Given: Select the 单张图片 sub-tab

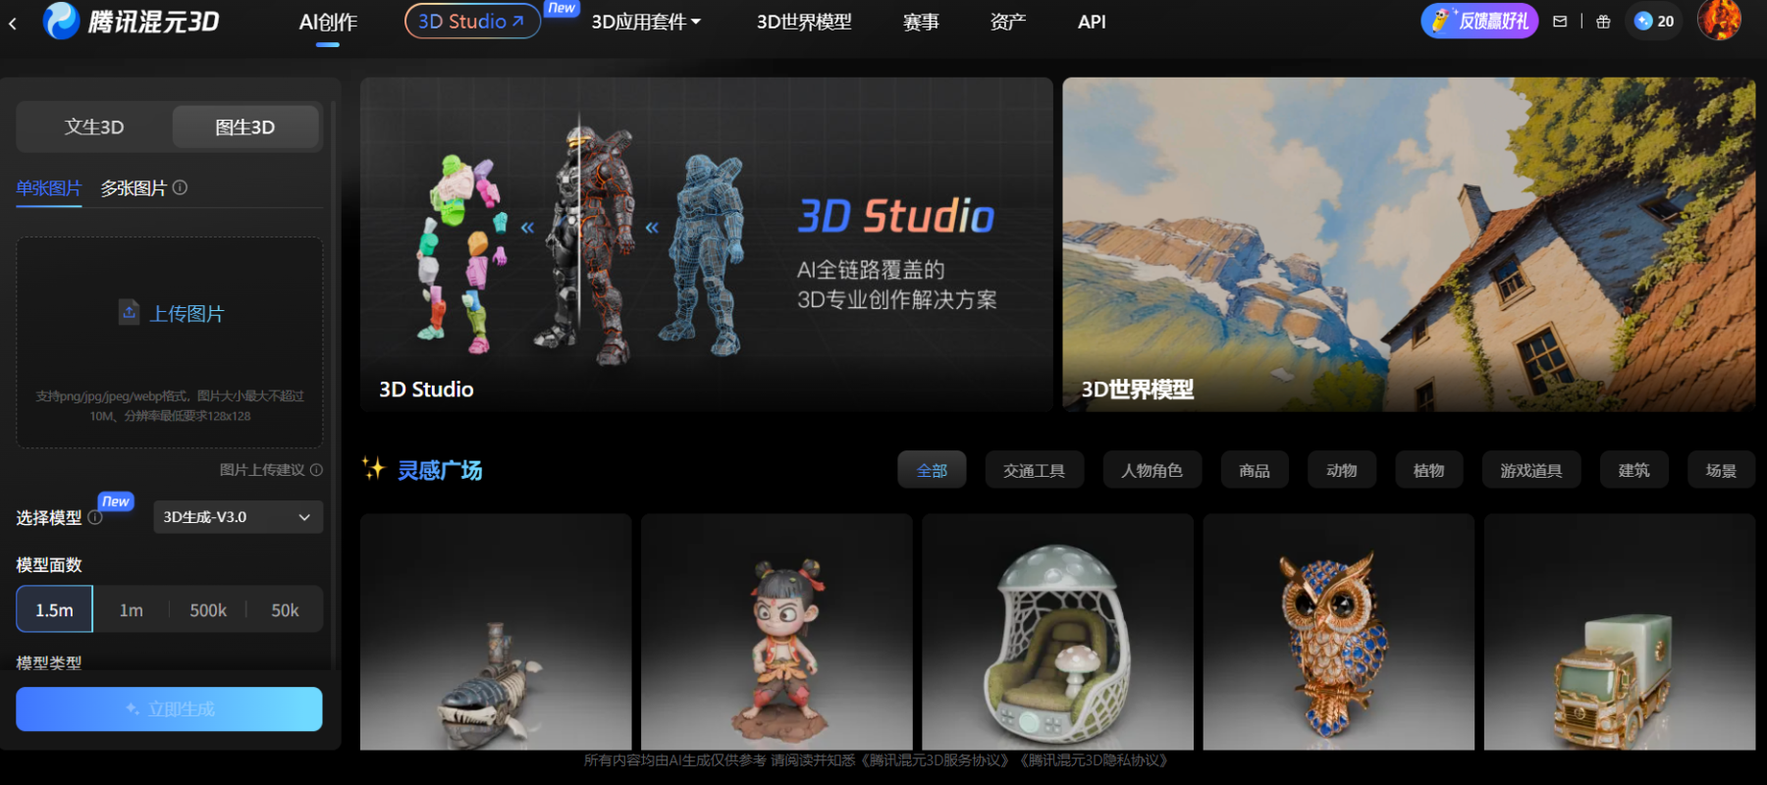Looking at the screenshot, I should pos(48,187).
